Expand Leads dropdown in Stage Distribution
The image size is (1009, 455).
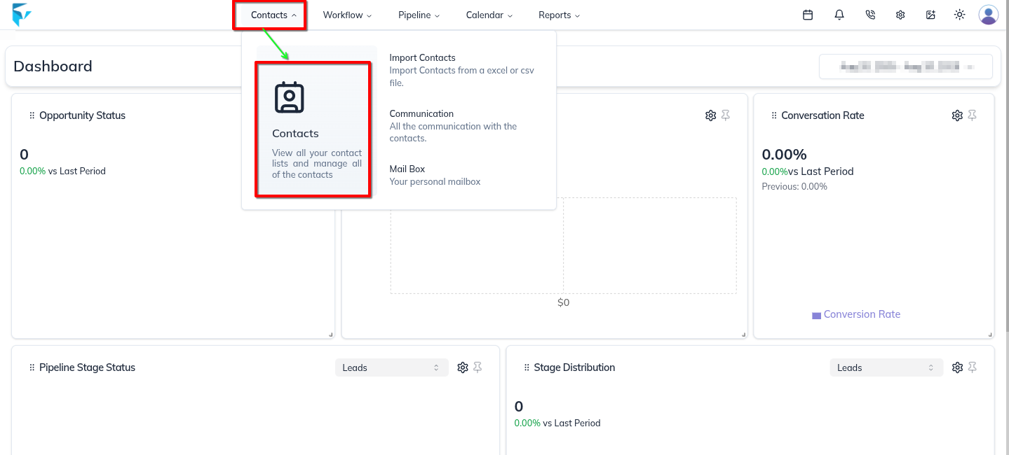click(886, 367)
